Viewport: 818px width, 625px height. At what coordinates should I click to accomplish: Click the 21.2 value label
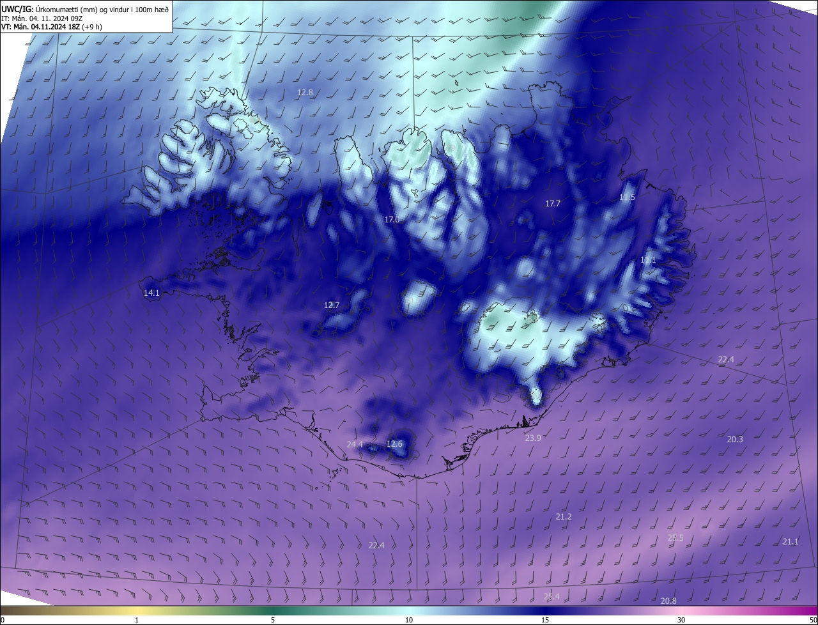(x=564, y=516)
